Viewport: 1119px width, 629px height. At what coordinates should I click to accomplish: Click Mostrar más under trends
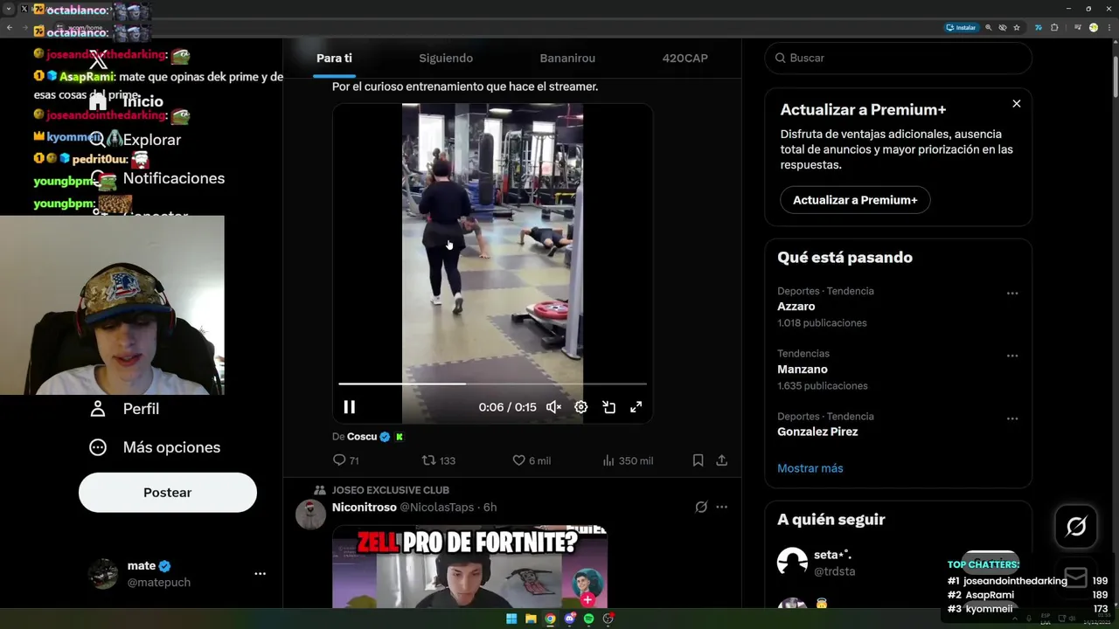point(810,468)
